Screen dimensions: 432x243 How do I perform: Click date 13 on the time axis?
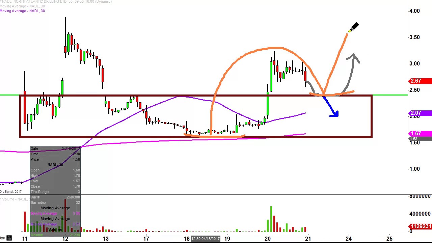(x=106, y=239)
